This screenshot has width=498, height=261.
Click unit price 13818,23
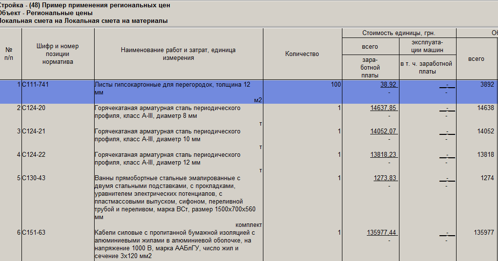[x=383, y=155]
